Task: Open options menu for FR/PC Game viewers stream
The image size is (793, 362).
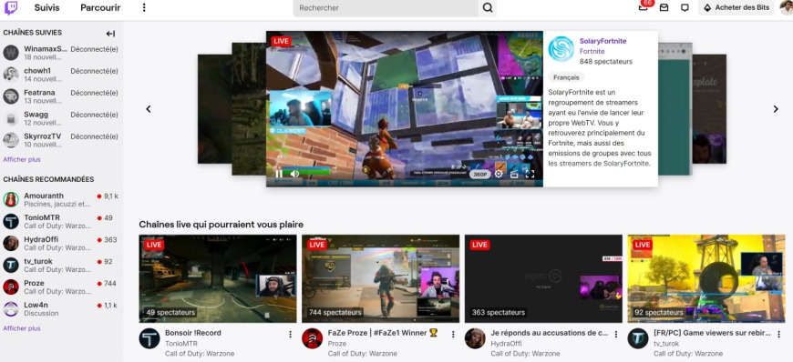Action: click(x=778, y=334)
